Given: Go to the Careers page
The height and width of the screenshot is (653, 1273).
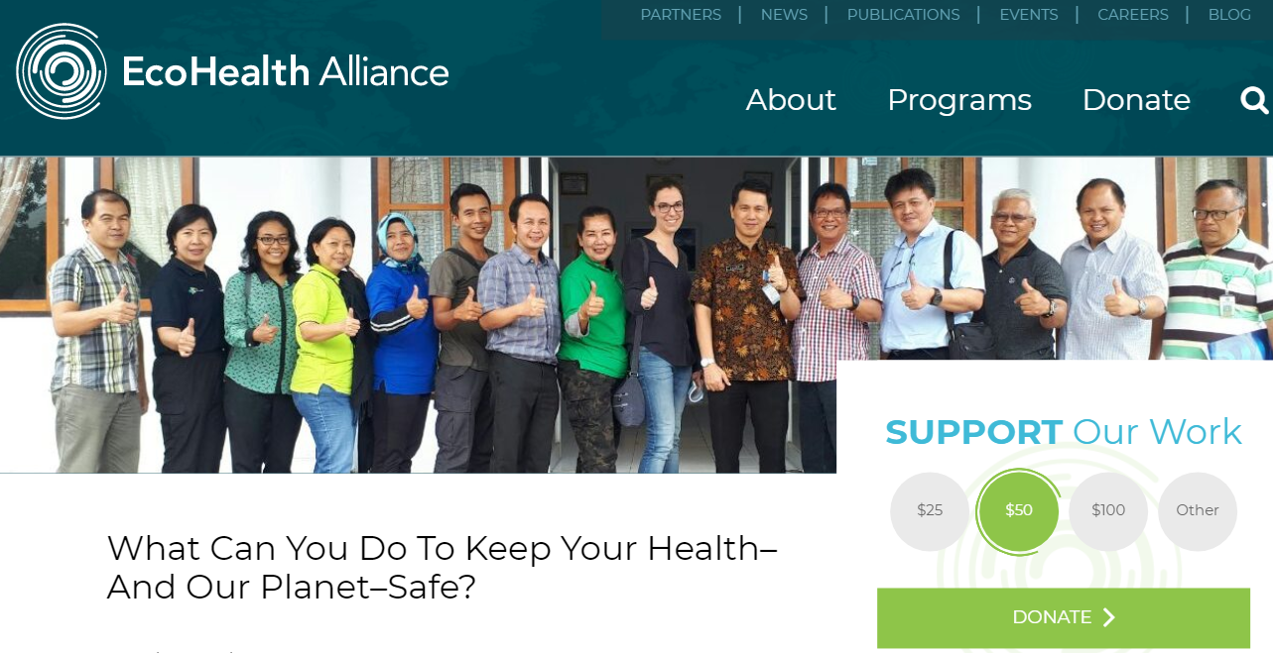Looking at the screenshot, I should click(x=1133, y=15).
